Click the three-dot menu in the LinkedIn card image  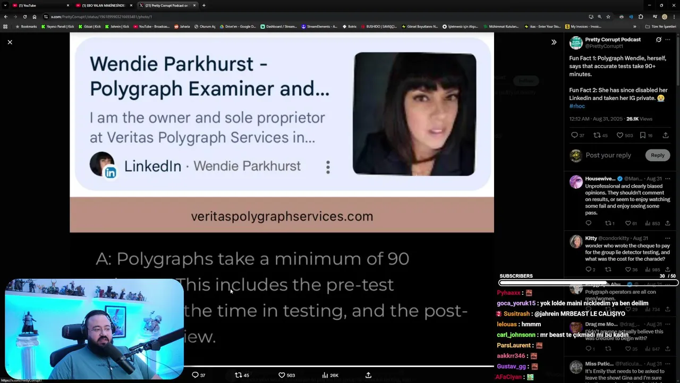tap(328, 167)
